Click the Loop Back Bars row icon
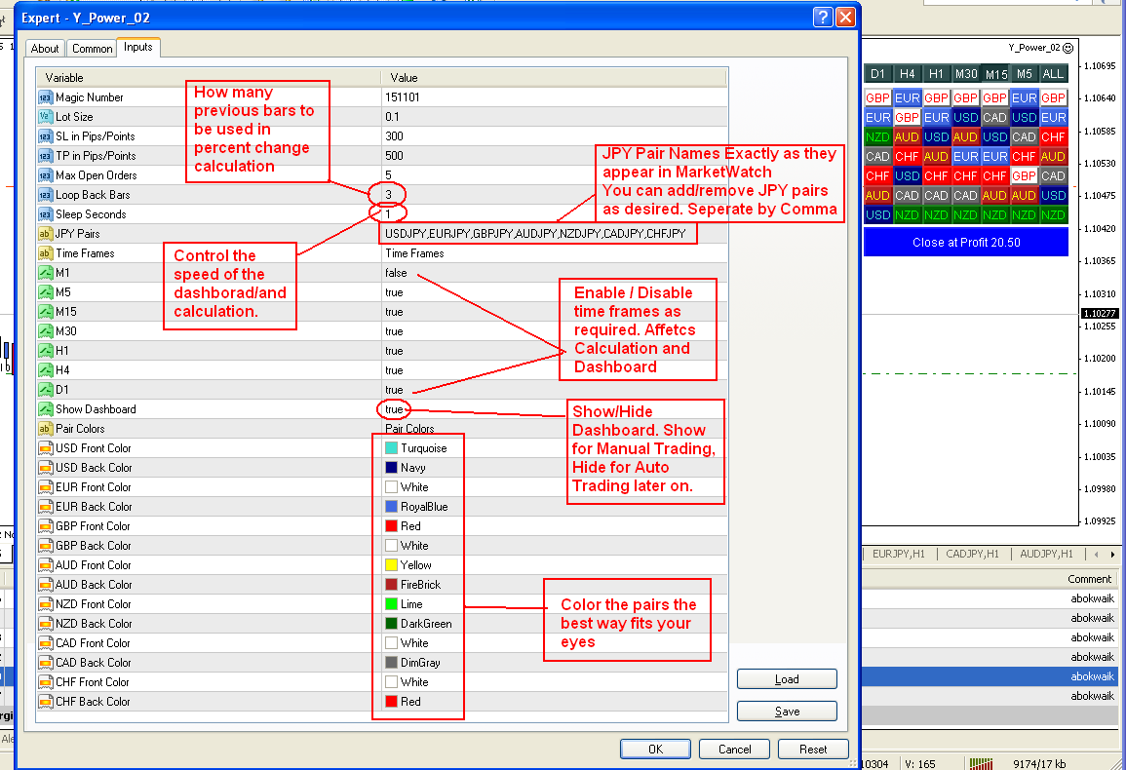 pos(45,195)
